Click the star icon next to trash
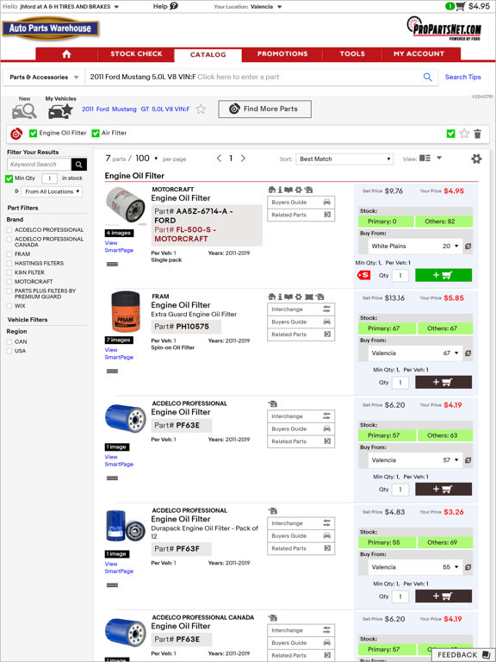The height and width of the screenshot is (662, 496). [x=464, y=134]
